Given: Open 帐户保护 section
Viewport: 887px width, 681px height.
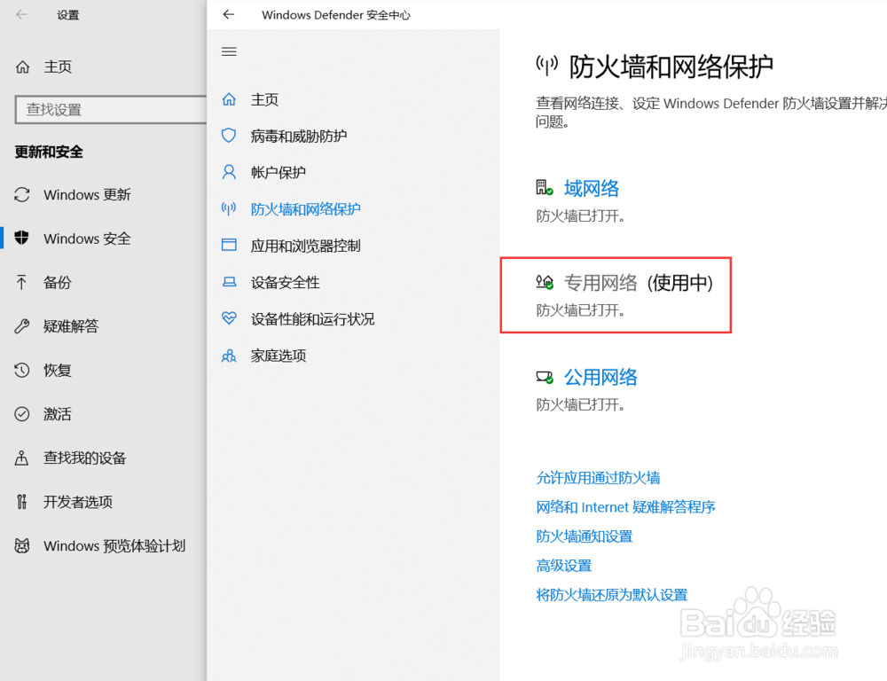Looking at the screenshot, I should (x=279, y=173).
